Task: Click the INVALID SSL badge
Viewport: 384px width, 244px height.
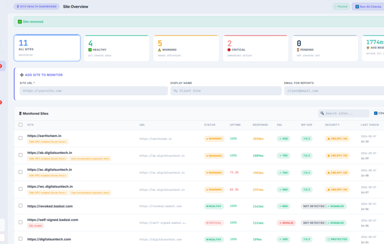Action: click(x=286, y=223)
